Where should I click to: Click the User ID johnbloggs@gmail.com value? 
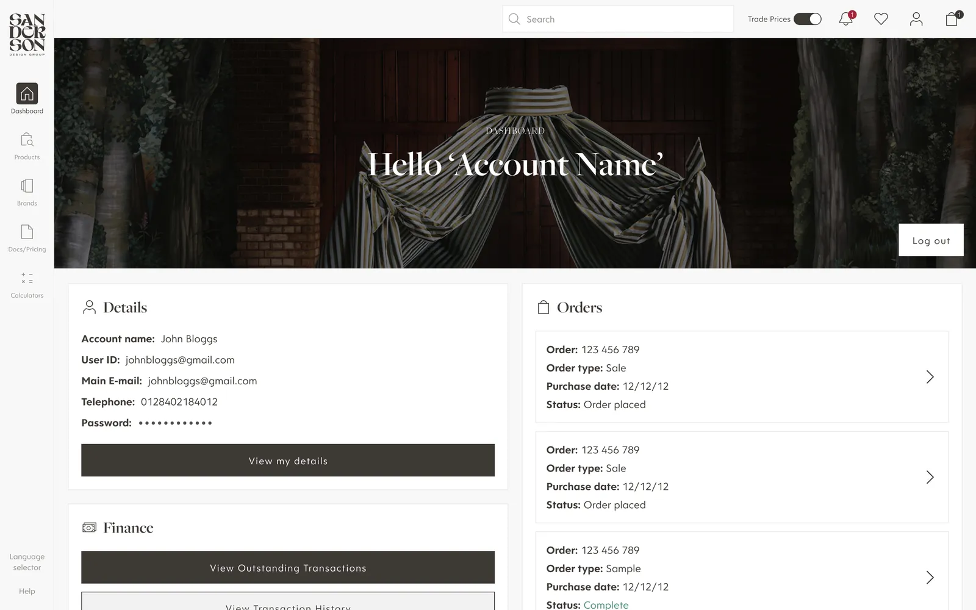pyautogui.click(x=180, y=360)
